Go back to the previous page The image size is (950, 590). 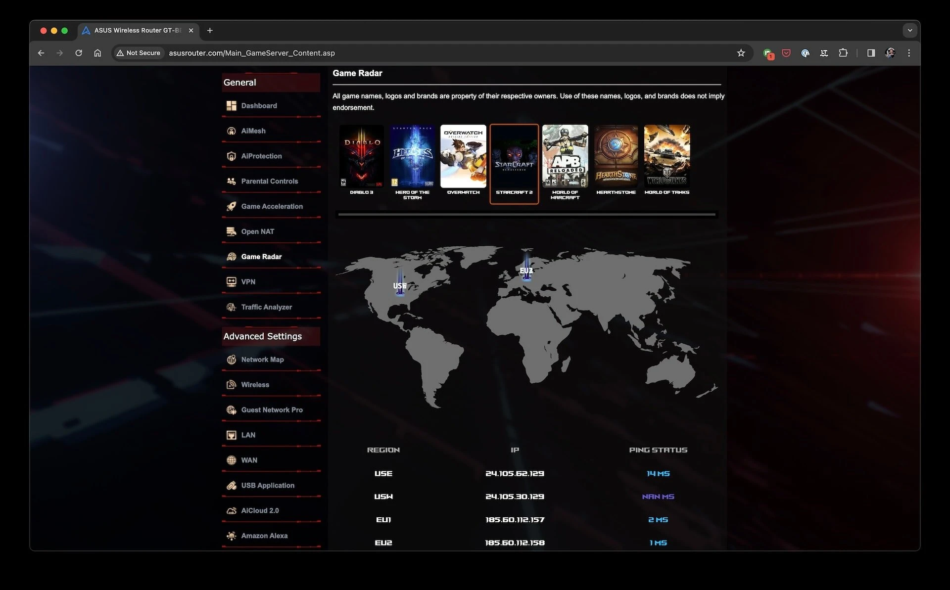(41, 53)
